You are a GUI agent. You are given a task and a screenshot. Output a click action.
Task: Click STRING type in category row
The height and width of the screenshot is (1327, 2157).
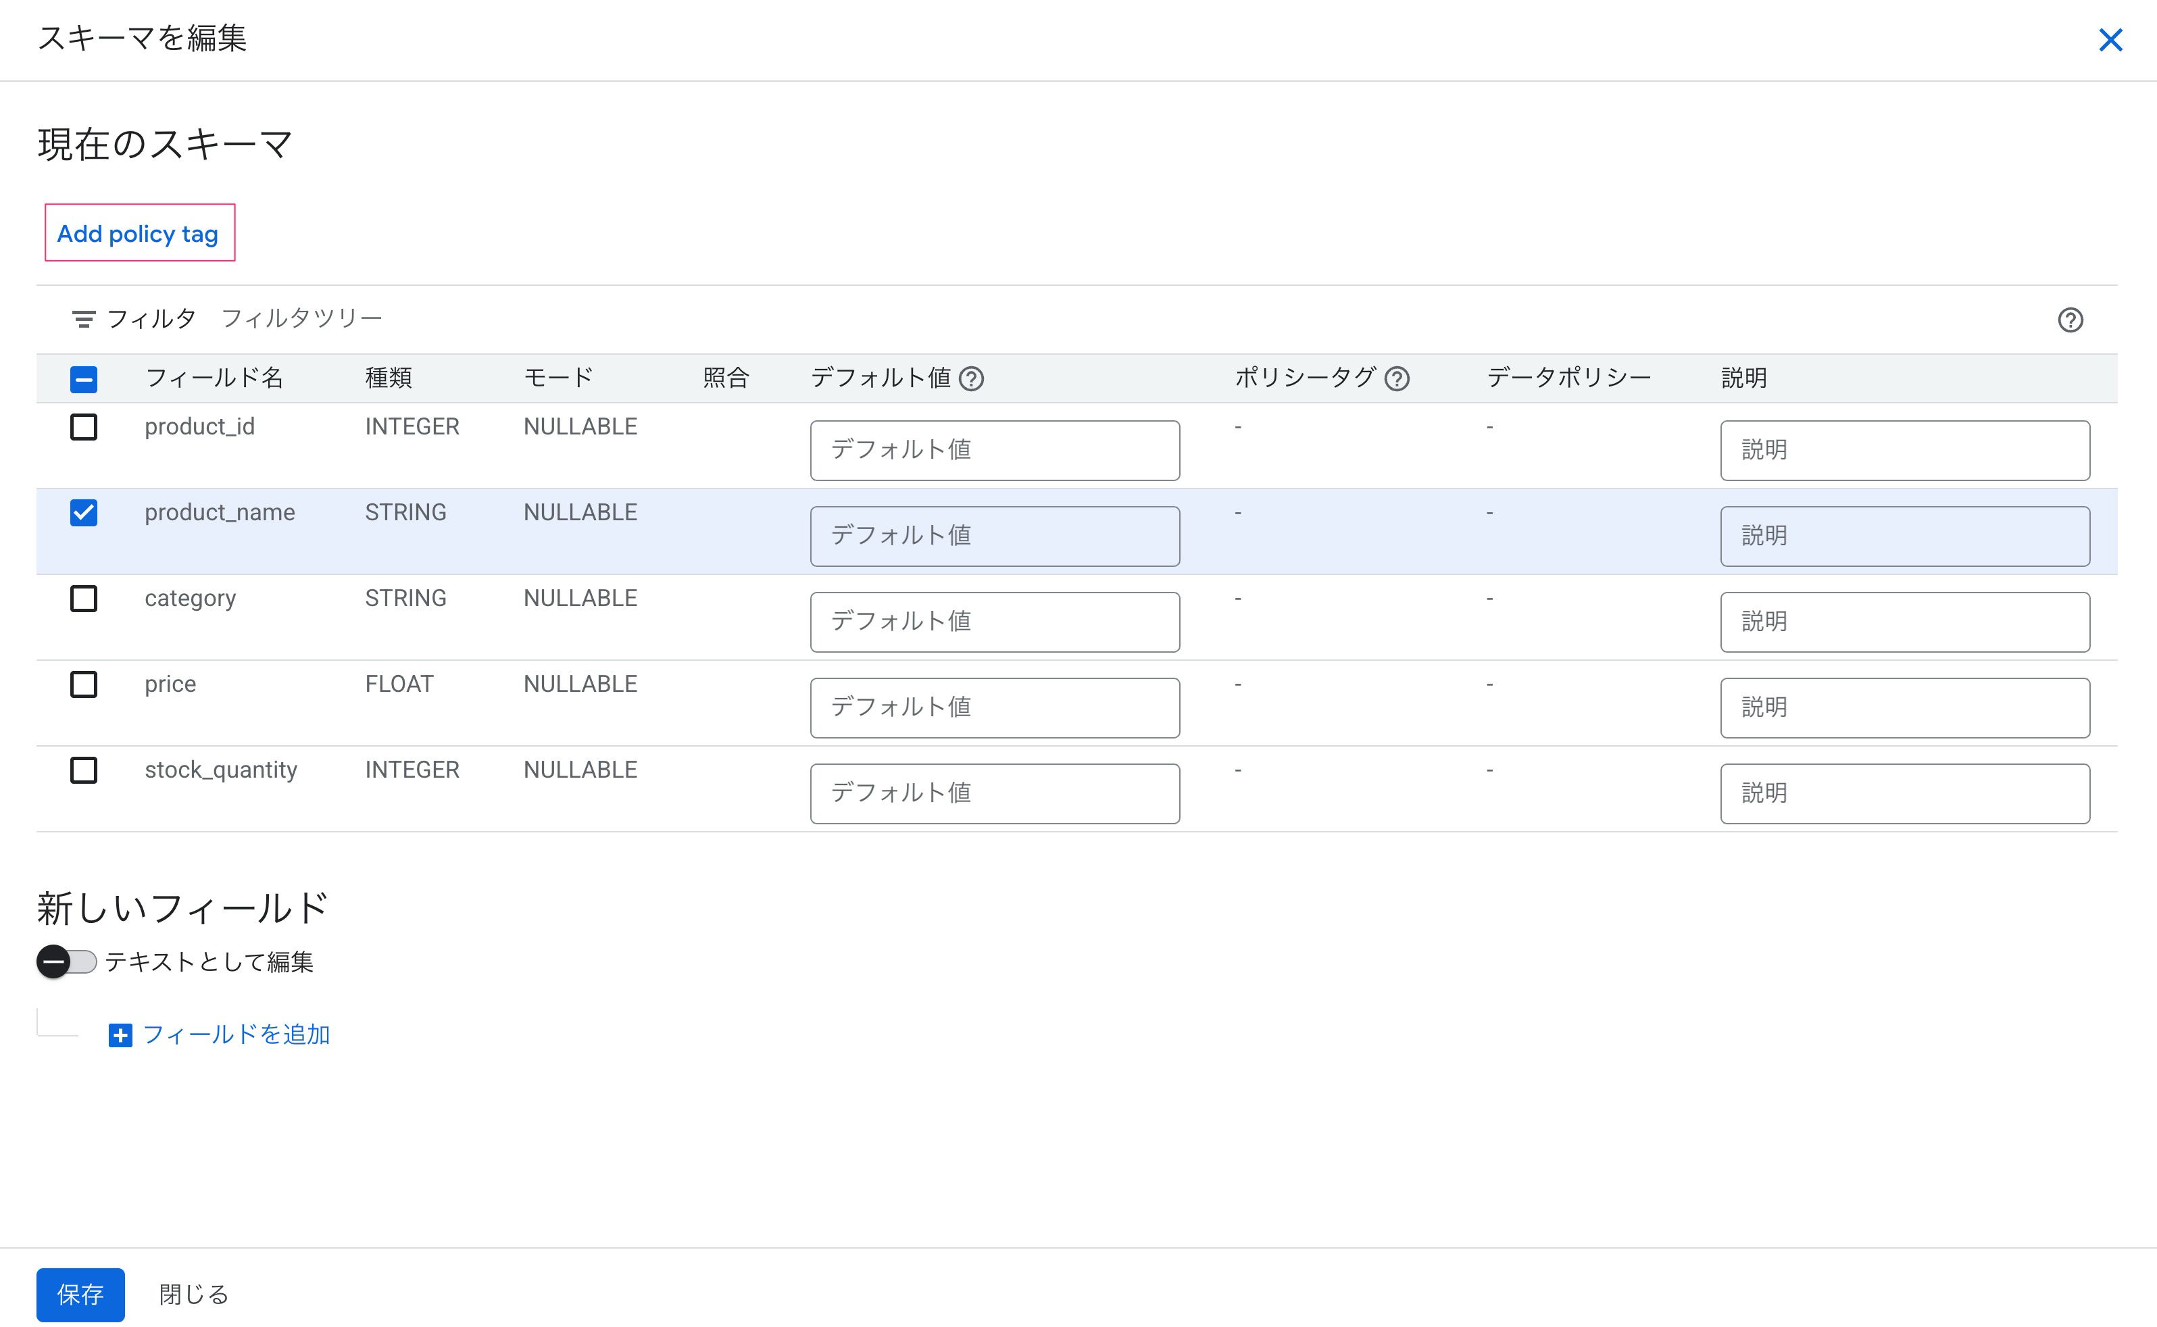[x=405, y=599]
